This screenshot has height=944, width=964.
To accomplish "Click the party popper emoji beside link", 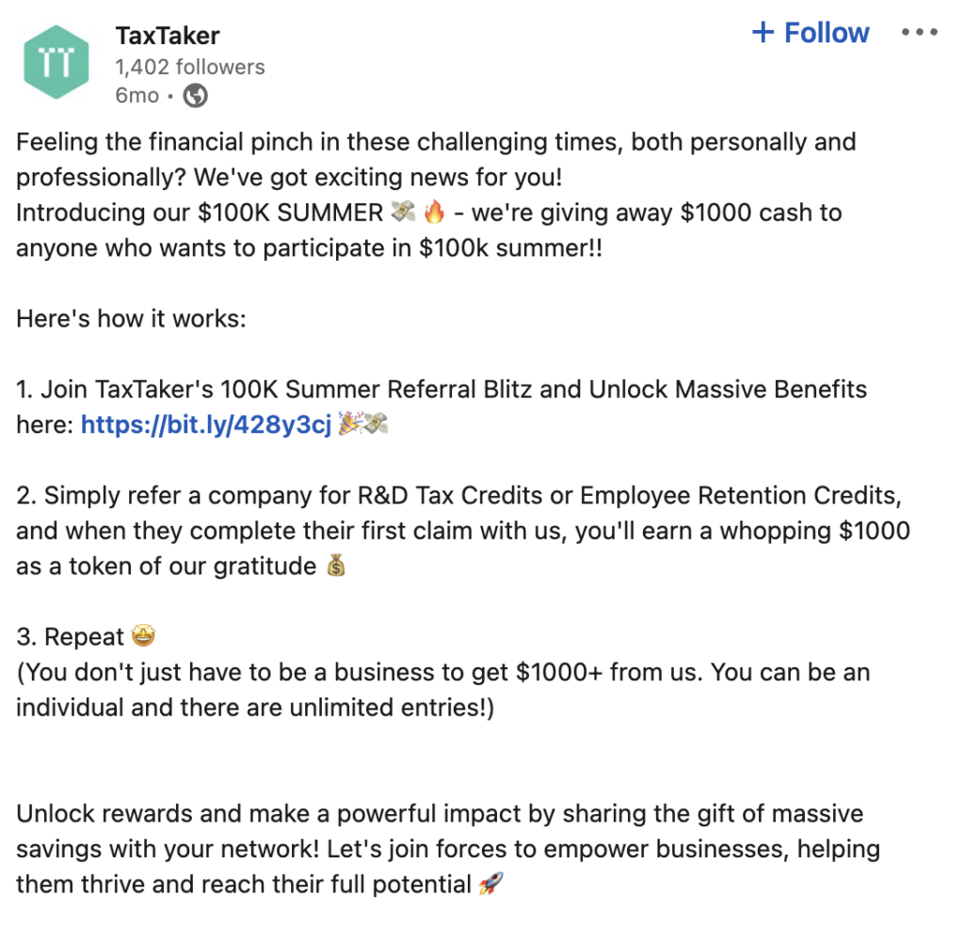I will point(350,424).
